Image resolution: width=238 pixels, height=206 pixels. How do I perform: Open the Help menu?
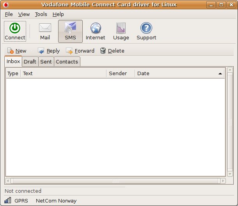[x=58, y=14]
